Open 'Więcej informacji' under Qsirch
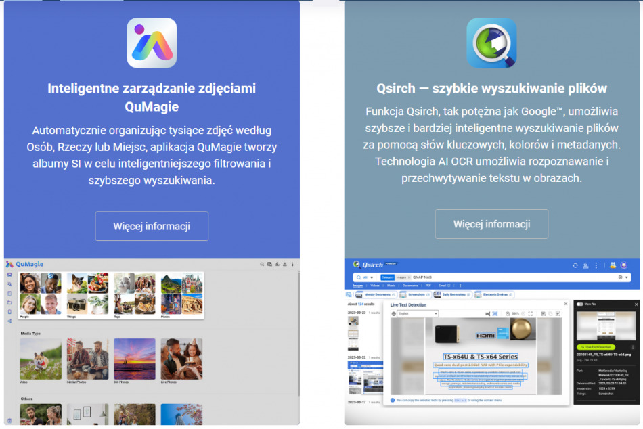Viewport: 643px width, 429px height. click(491, 224)
